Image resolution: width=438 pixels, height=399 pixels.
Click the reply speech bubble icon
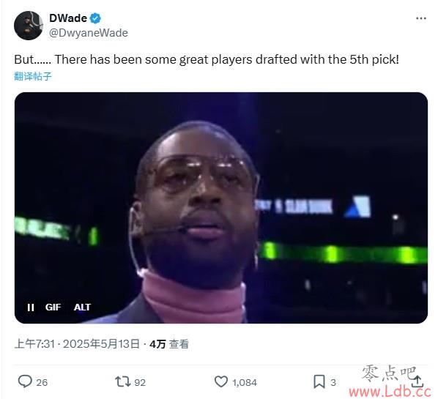coord(25,381)
